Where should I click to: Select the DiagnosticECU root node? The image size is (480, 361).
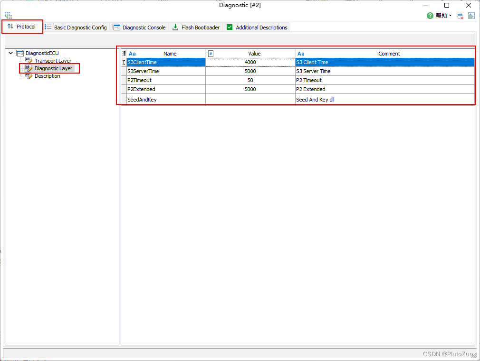42,53
